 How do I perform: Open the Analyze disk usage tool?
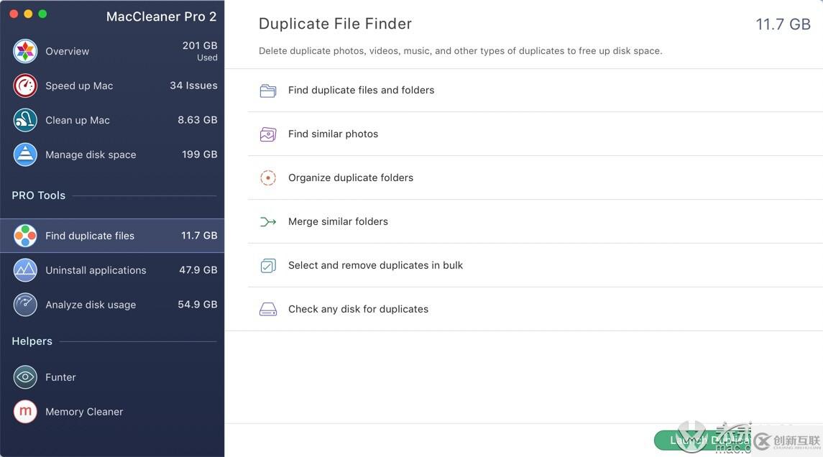(112, 305)
